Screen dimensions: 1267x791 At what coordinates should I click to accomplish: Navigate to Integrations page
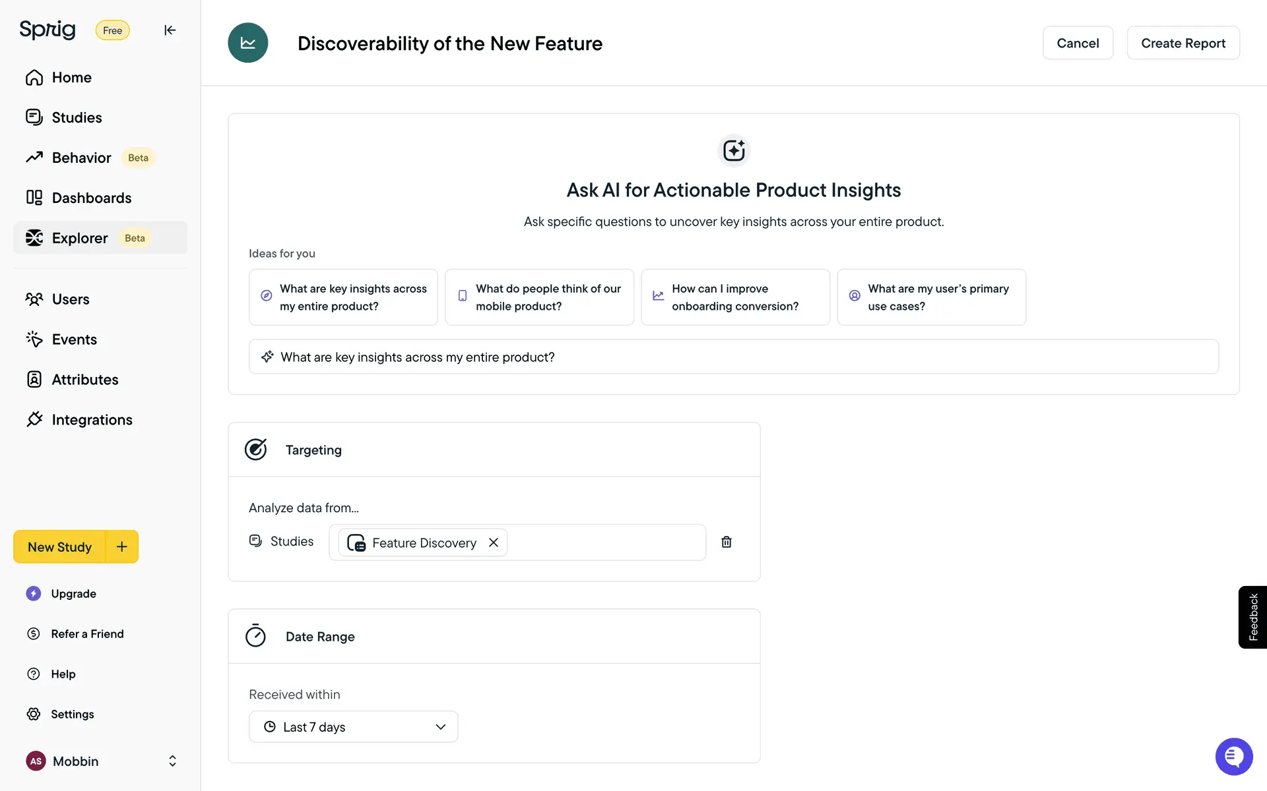(92, 420)
